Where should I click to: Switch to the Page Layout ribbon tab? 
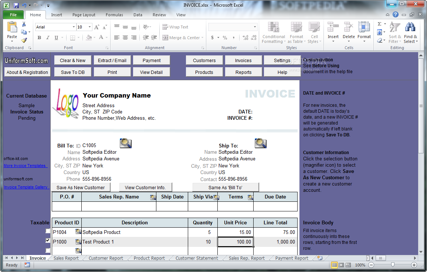[x=84, y=15]
